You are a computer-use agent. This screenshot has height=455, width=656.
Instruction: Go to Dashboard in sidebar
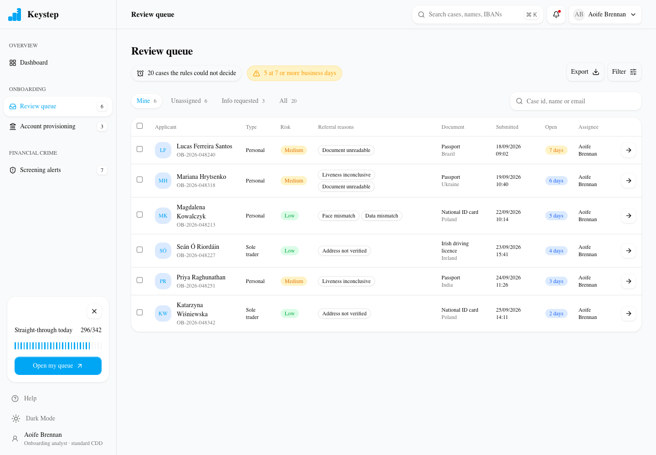point(58,63)
